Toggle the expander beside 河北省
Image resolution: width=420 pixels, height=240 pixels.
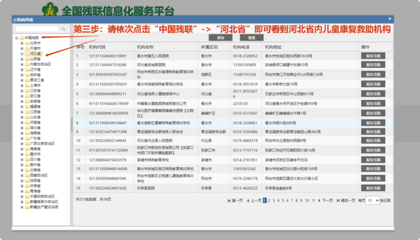tap(22, 54)
